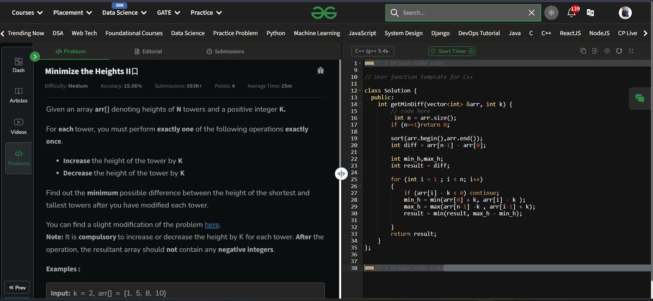The width and height of the screenshot is (653, 301).
Task: Go to previous problem with Prev button
Action: tap(17, 287)
